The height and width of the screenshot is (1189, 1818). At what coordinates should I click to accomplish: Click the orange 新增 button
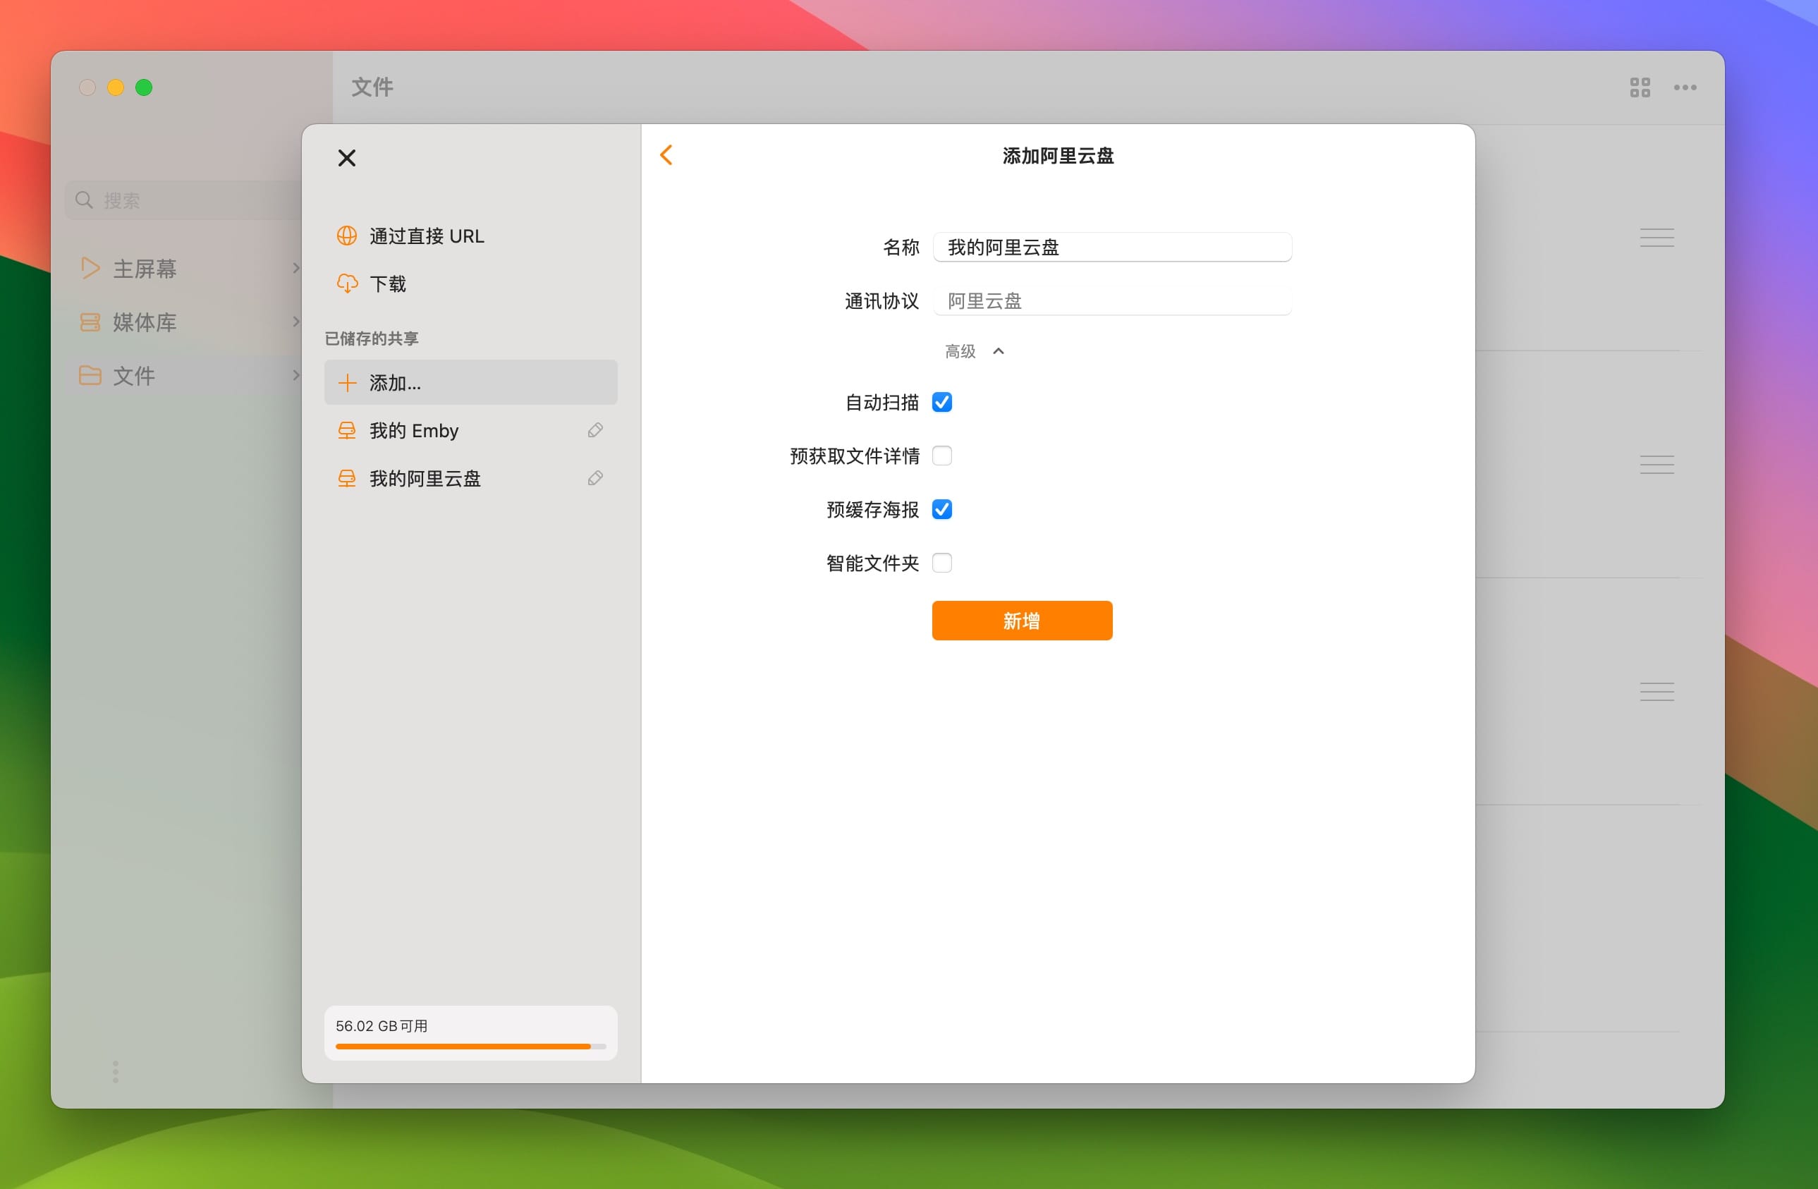(x=1022, y=621)
